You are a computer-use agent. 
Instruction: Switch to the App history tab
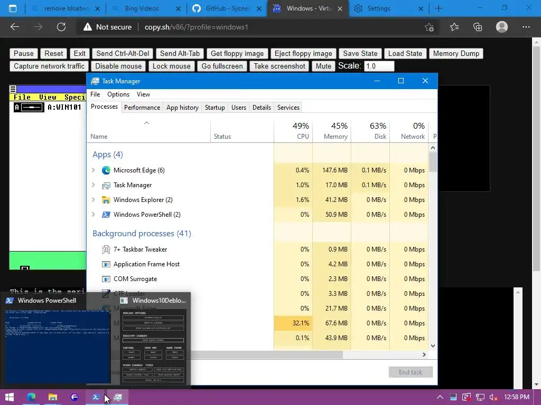tap(182, 108)
